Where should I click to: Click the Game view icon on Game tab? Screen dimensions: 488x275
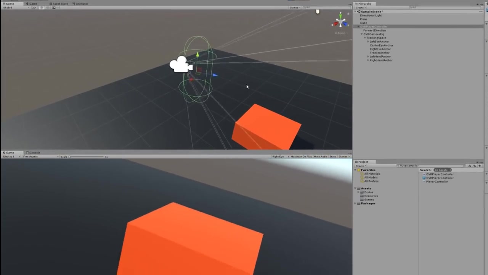point(5,152)
